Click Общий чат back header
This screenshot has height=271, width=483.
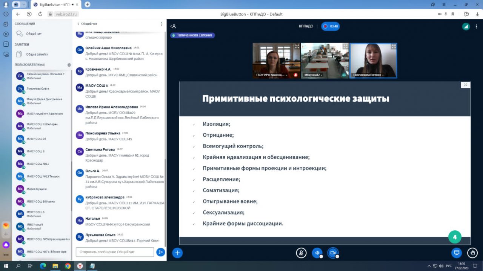coord(87,24)
